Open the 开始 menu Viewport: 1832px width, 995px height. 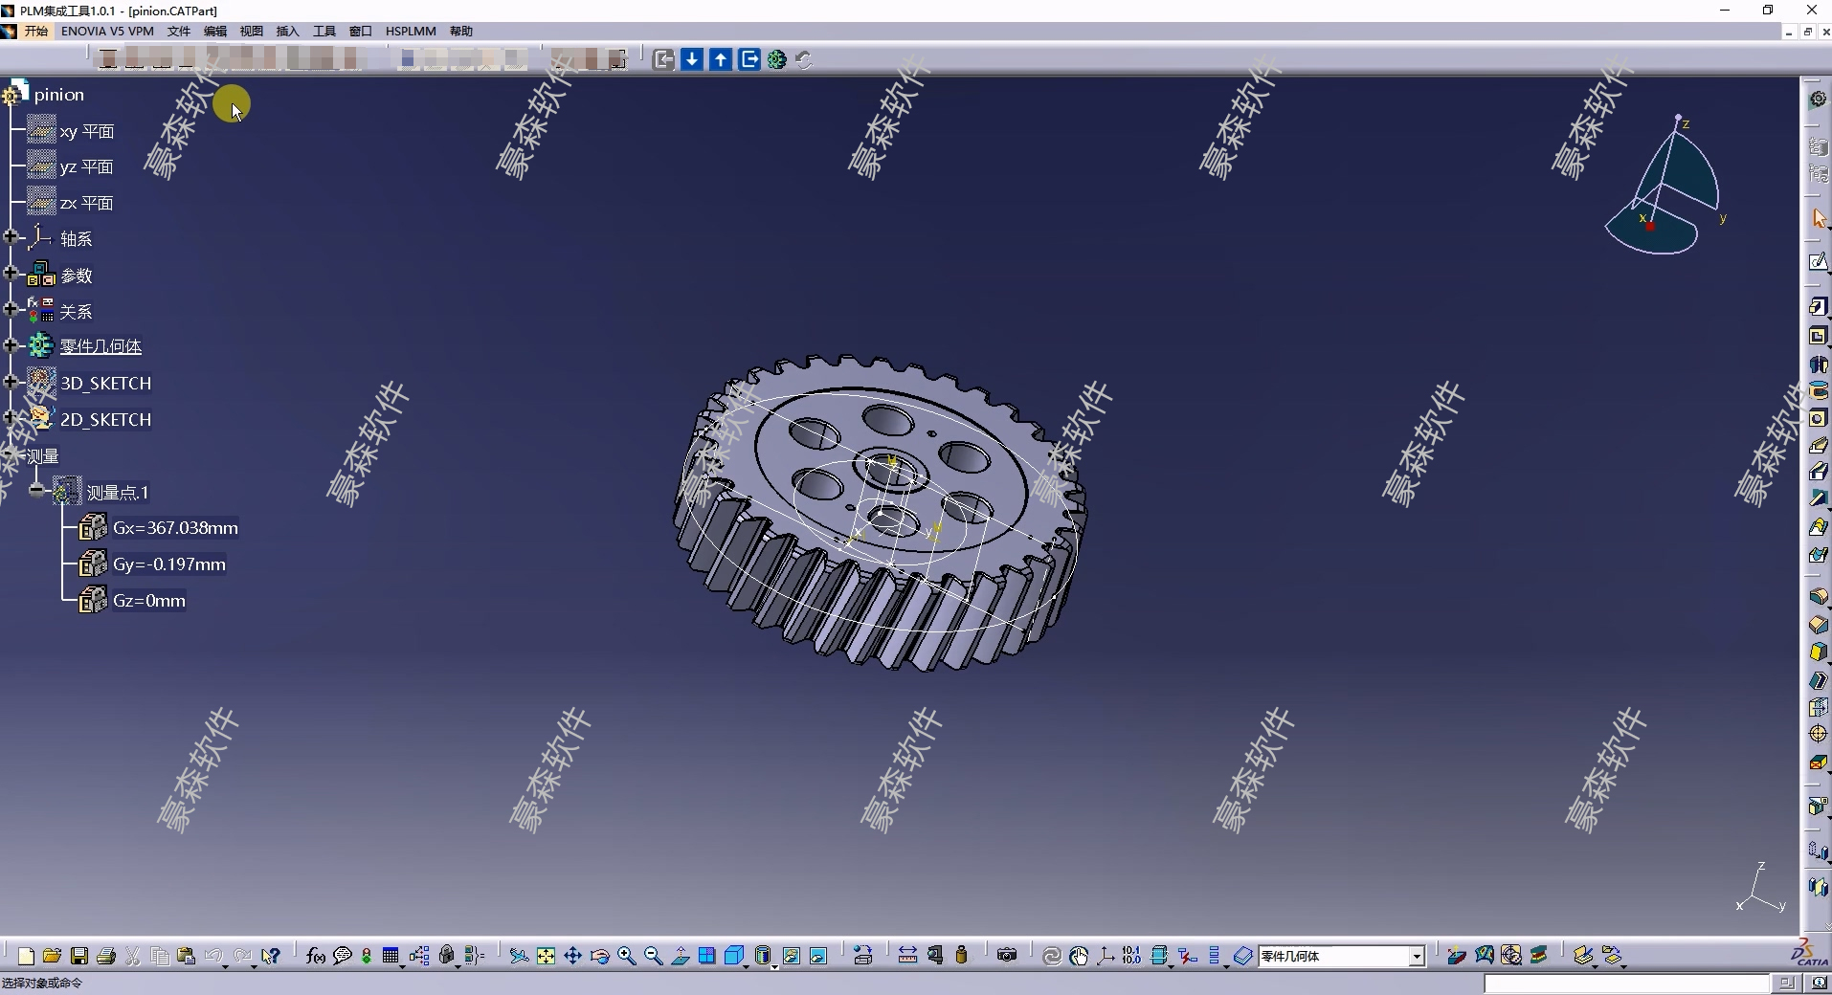tap(36, 31)
